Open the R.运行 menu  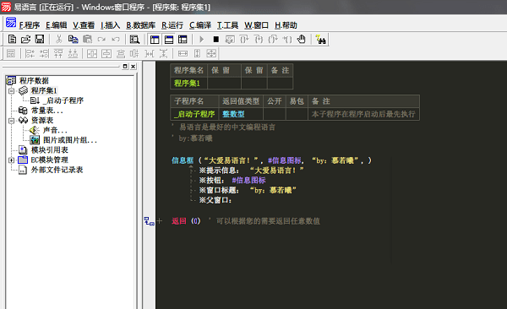pos(172,25)
